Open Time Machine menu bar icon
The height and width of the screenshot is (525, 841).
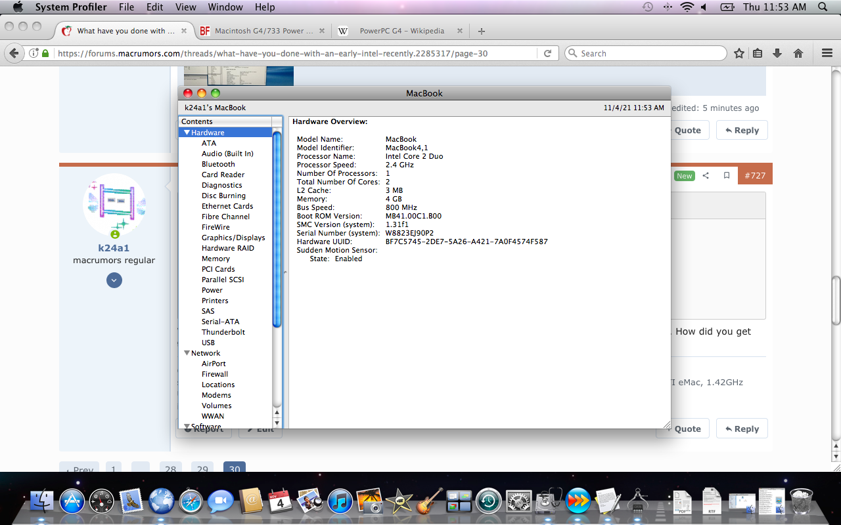[647, 7]
